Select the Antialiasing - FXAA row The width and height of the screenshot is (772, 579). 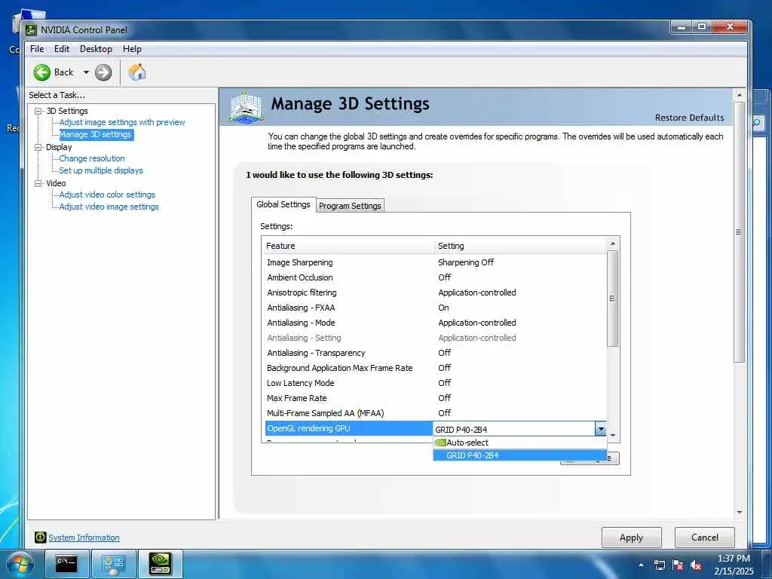[435, 308]
